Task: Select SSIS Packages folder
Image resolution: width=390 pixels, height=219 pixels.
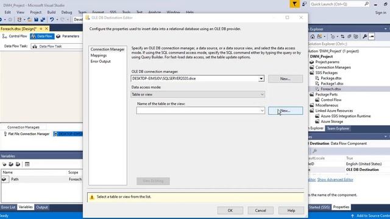Action: point(327,73)
